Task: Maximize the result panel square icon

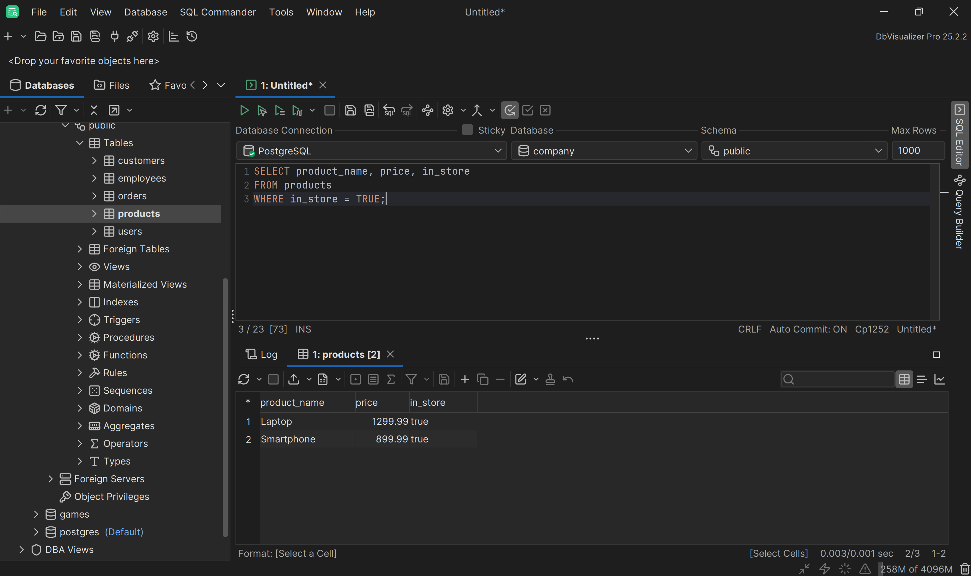Action: [x=937, y=355]
